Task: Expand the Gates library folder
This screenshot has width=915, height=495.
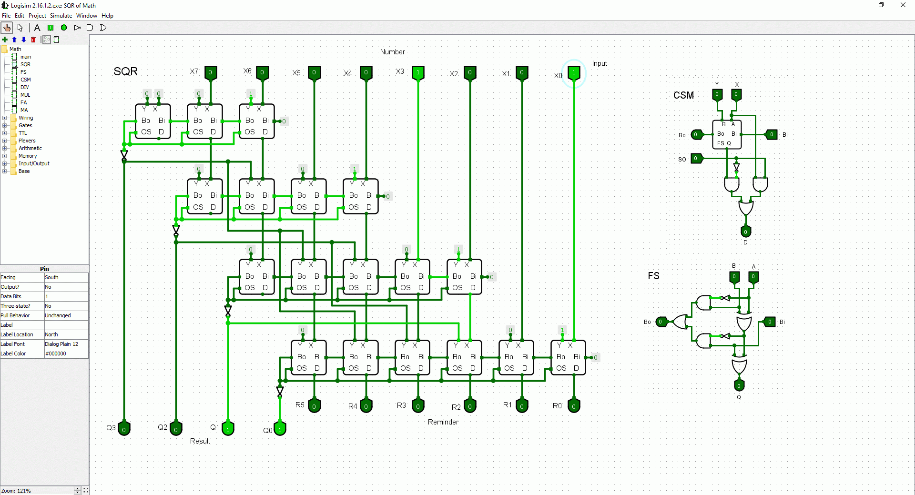Action: [x=5, y=126]
